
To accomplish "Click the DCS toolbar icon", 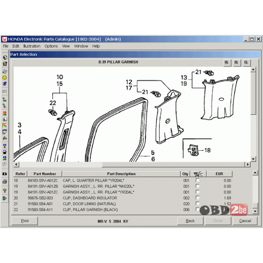I will point(5,92).
